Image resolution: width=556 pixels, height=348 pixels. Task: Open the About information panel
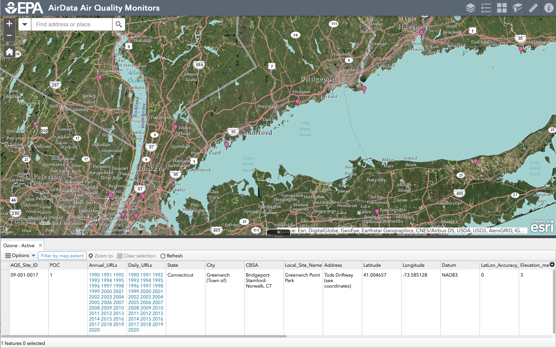pos(549,8)
